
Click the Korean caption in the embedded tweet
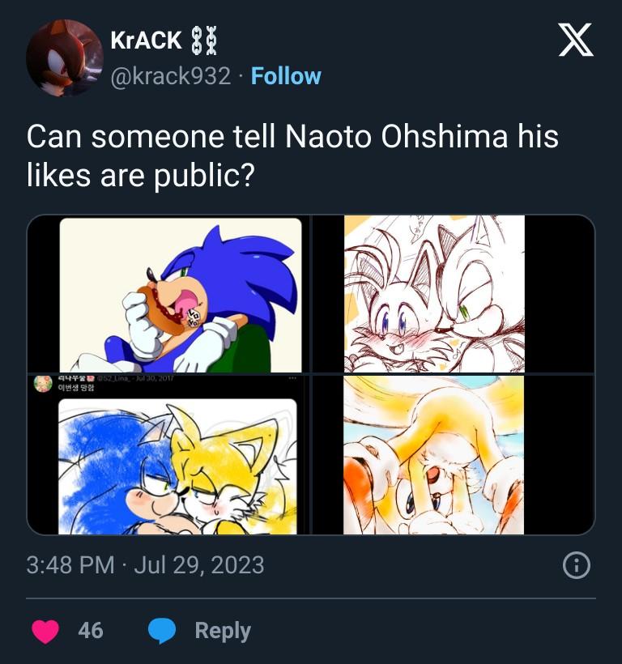[x=76, y=388]
